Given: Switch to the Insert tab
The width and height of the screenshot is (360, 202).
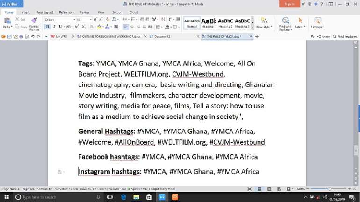Looking at the screenshot, I should point(26,12).
